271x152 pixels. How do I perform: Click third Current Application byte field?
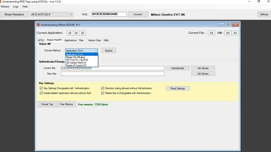83,33
